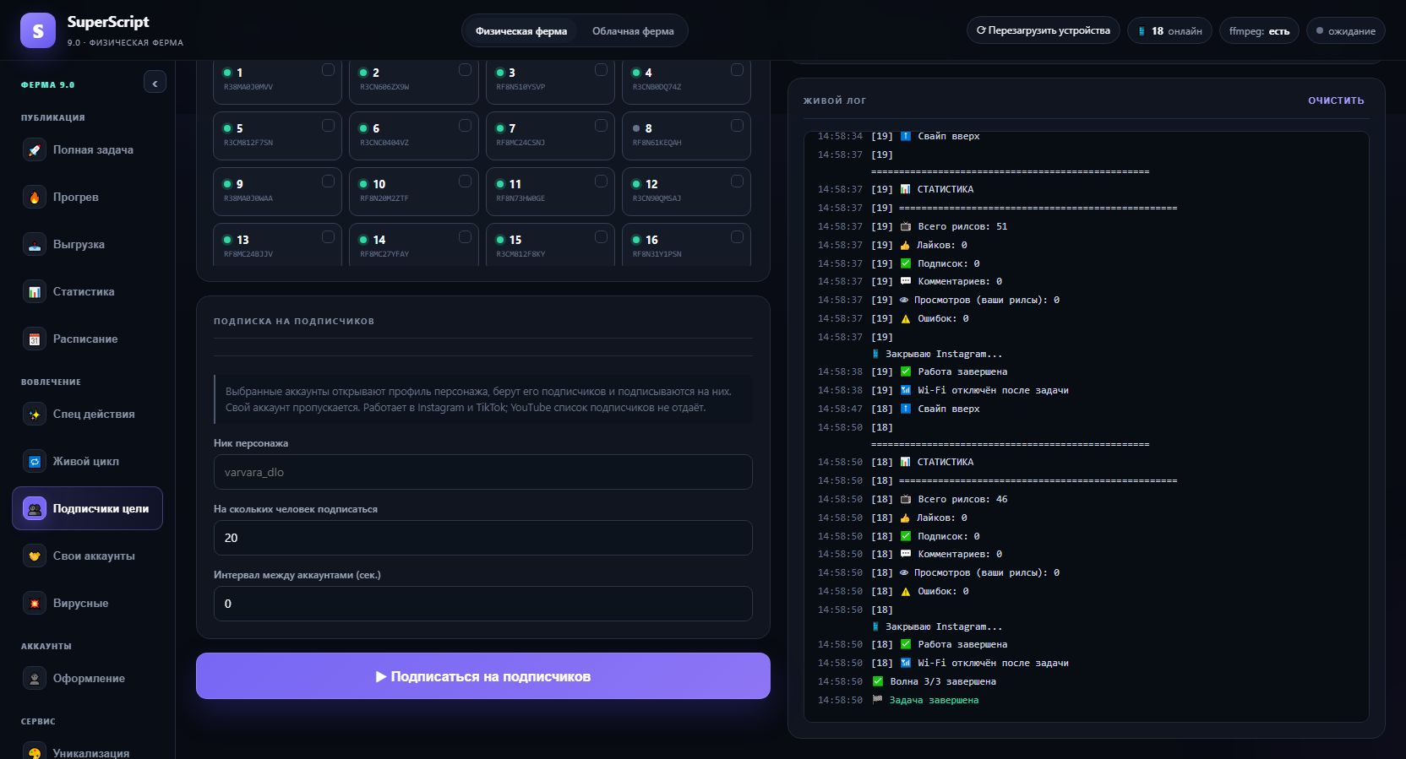The height and width of the screenshot is (759, 1406).
Task: Select device card 5
Action: pyautogui.click(x=277, y=136)
